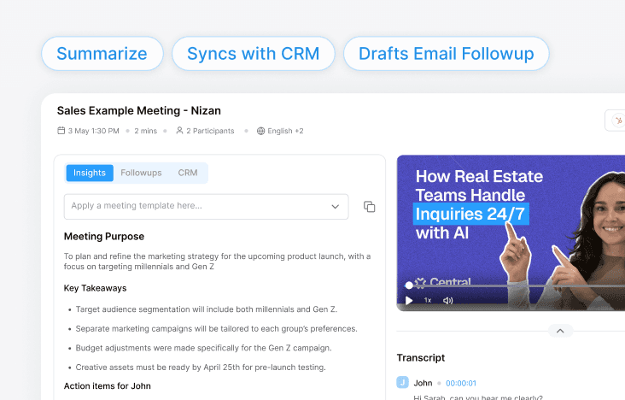Click the calendar icon beside 3 May
Viewport: 625px width, 400px height.
[61, 131]
